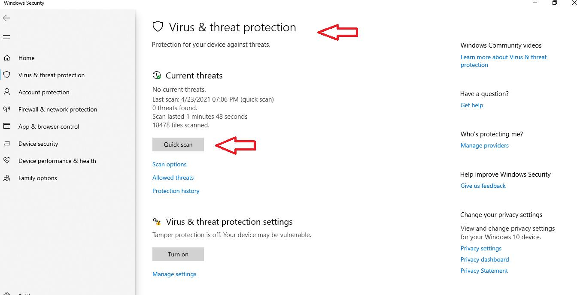Open Device performance & health heart icon
The width and height of the screenshot is (577, 295).
pyautogui.click(x=7, y=161)
